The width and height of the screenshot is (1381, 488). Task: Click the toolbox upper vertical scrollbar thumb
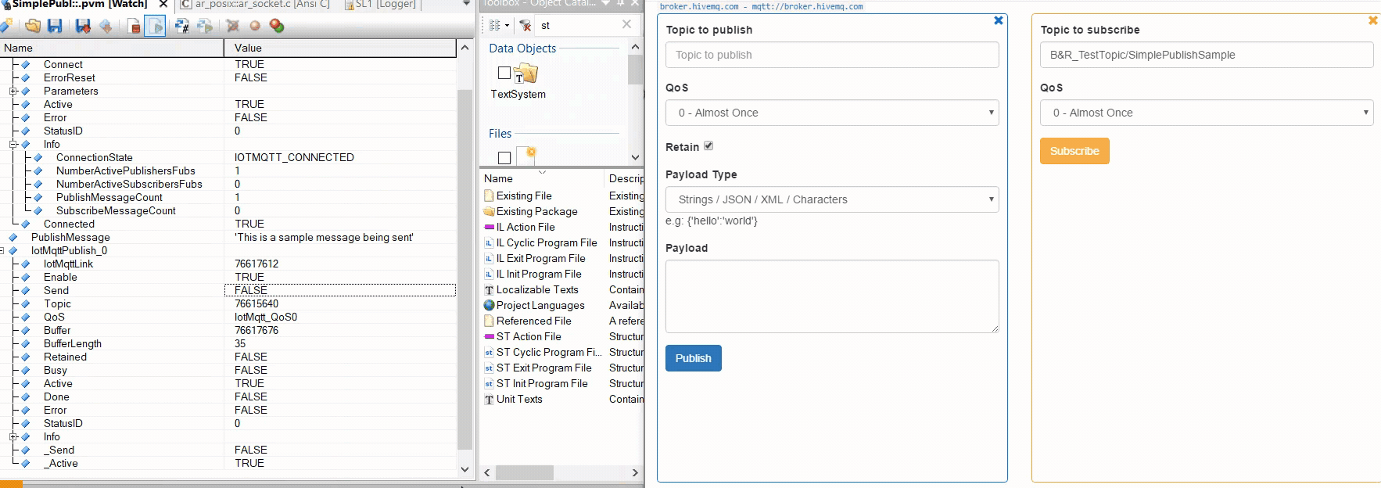coord(635,70)
